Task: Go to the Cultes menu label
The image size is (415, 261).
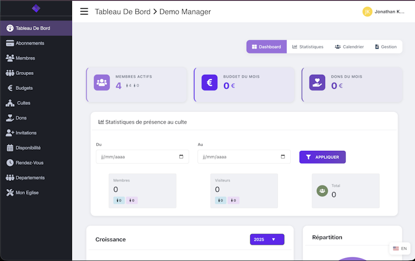Action: tap(24, 103)
